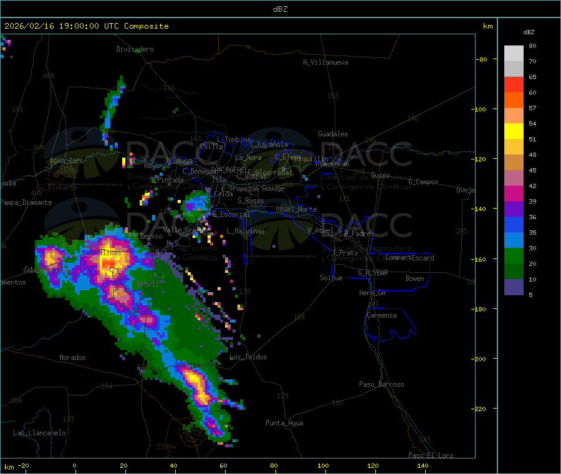Screen dimensions: 561x474
Task: Click the magenta 39–42 dBZ legend swatch
Action: 514,193
